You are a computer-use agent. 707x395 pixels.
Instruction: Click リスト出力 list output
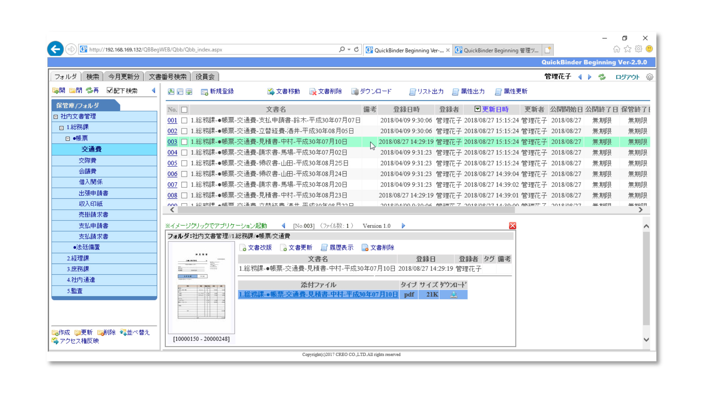click(426, 92)
